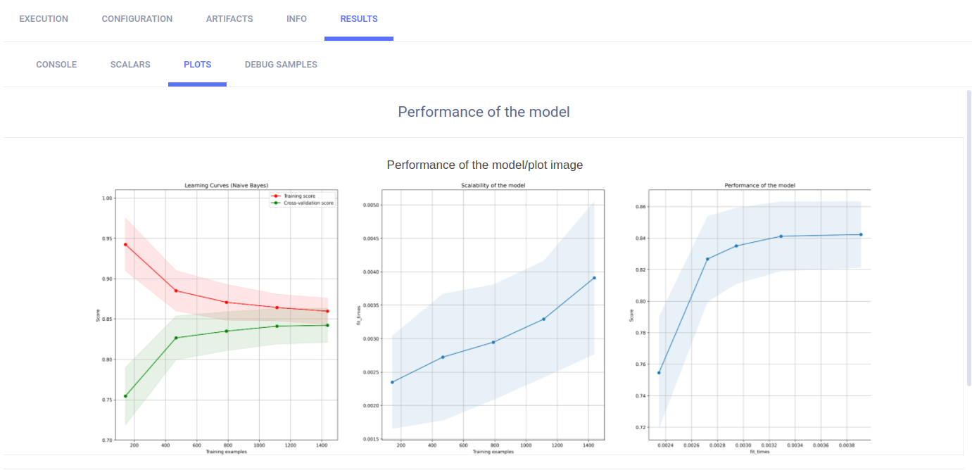This screenshot has height=470, width=972.
Task: Show the SCALARS sub-tab
Action: pyautogui.click(x=130, y=65)
